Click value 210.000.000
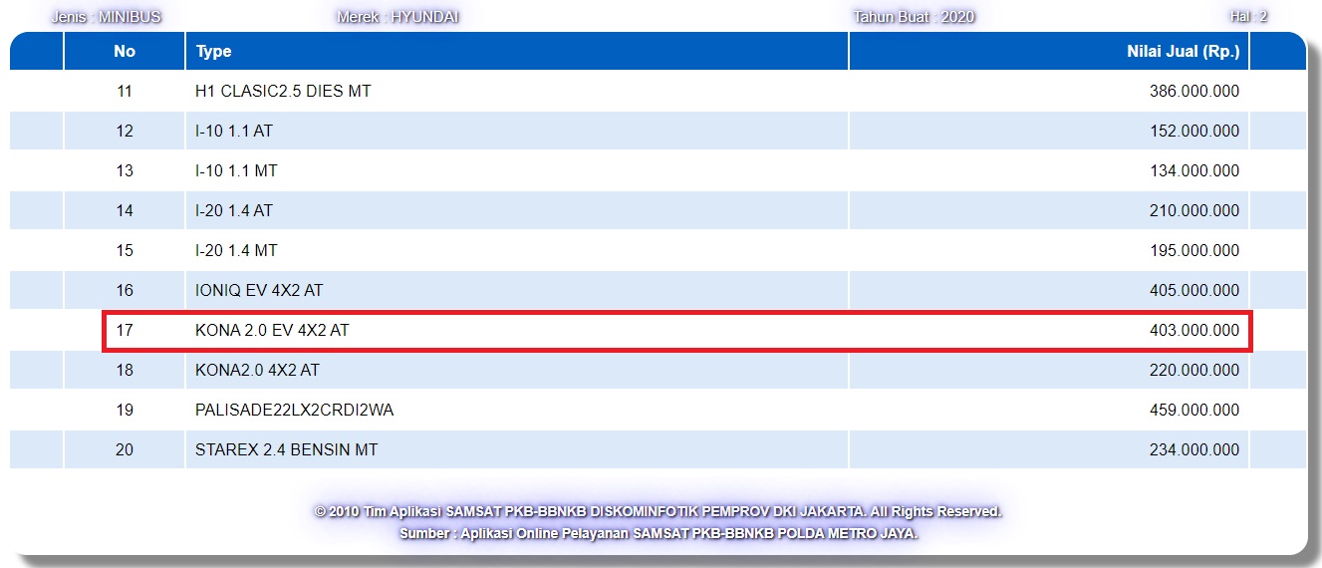The height and width of the screenshot is (568, 1322). point(1194,210)
